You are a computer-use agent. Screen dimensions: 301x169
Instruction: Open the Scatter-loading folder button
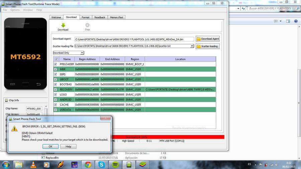coord(208,46)
